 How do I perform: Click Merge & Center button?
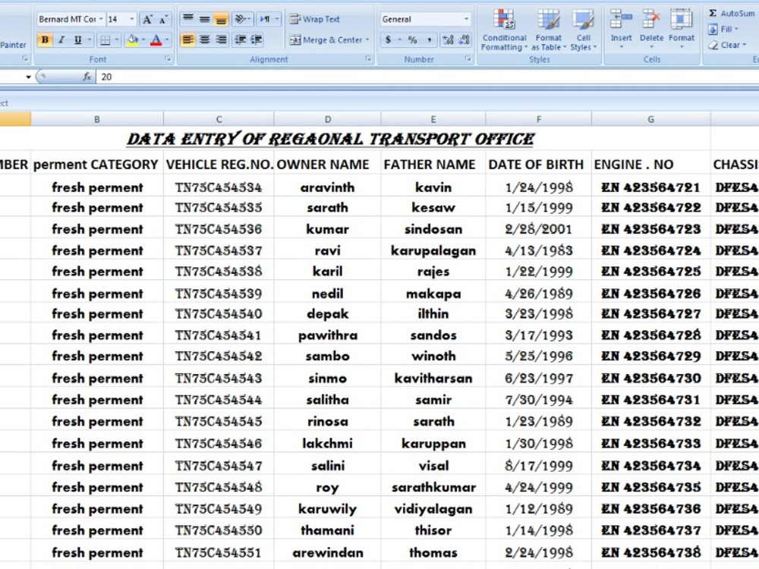tap(326, 39)
